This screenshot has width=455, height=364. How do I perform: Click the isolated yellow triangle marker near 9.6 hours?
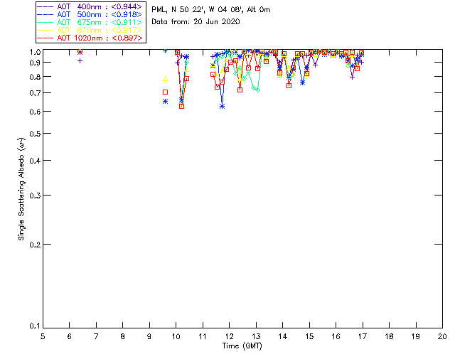(166, 79)
